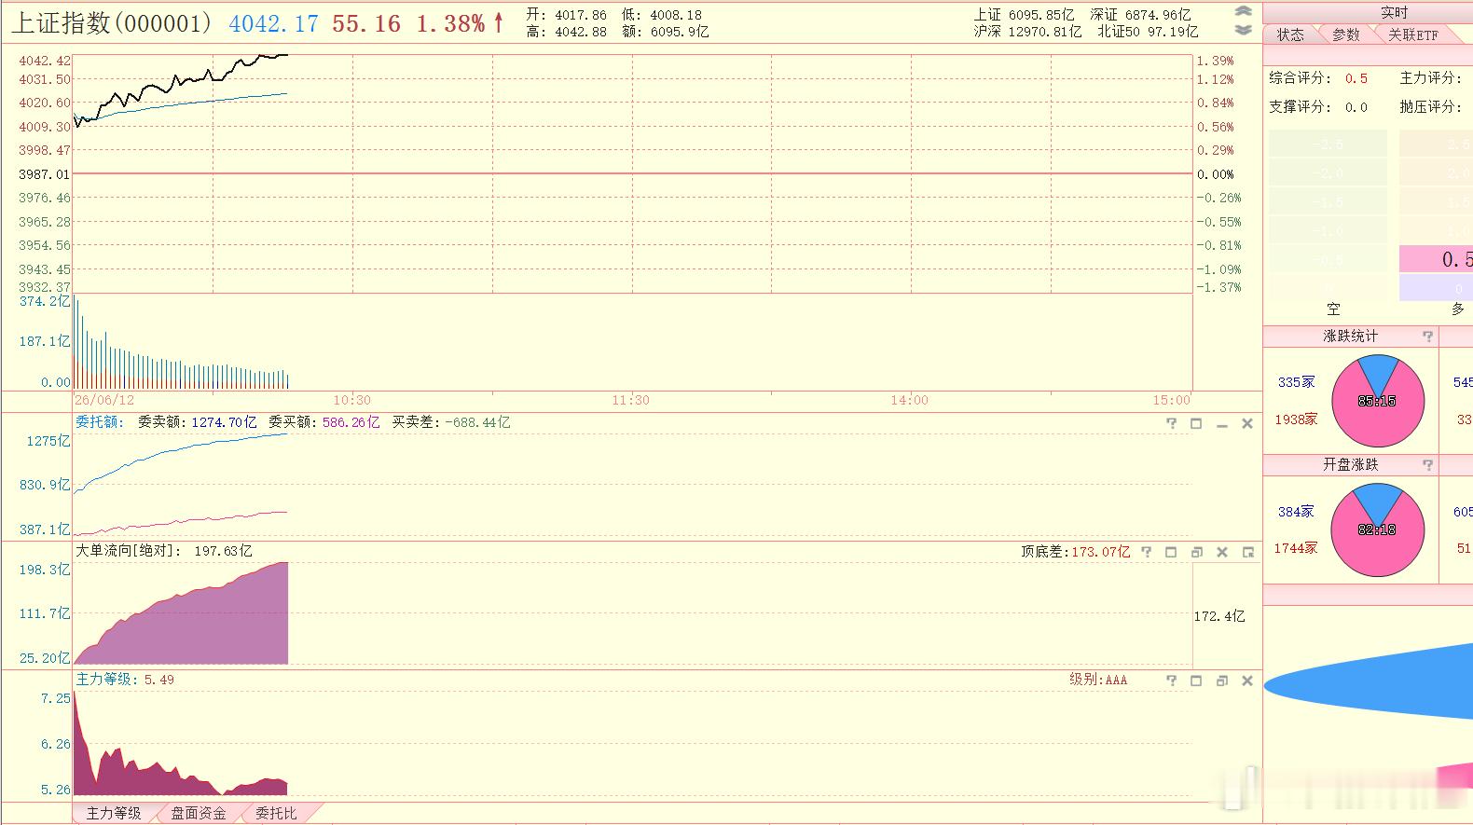This screenshot has width=1473, height=825.
Task: Open the 委托比 bottom tab
Action: click(x=276, y=813)
